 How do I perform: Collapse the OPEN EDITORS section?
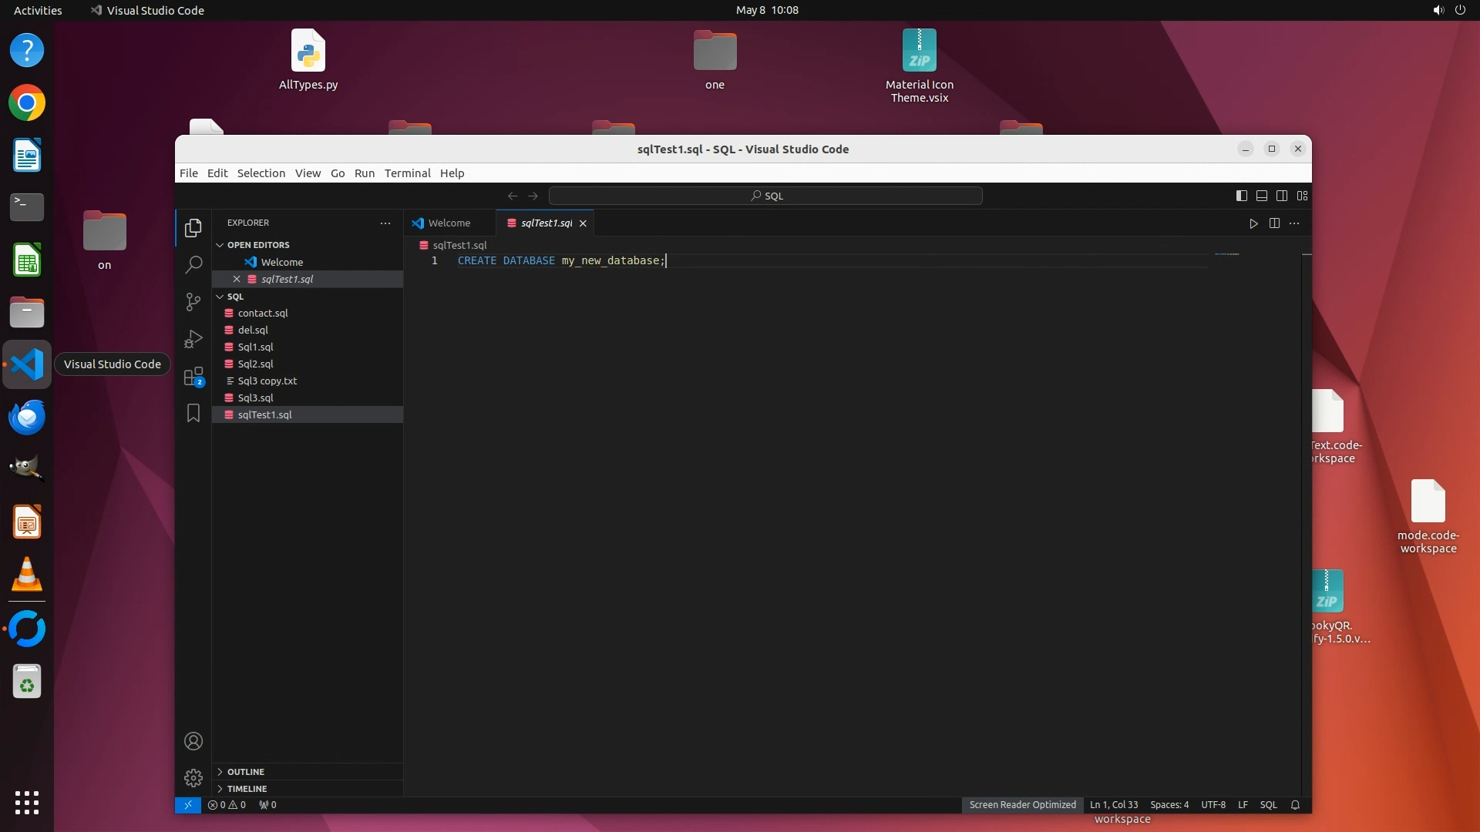(258, 245)
